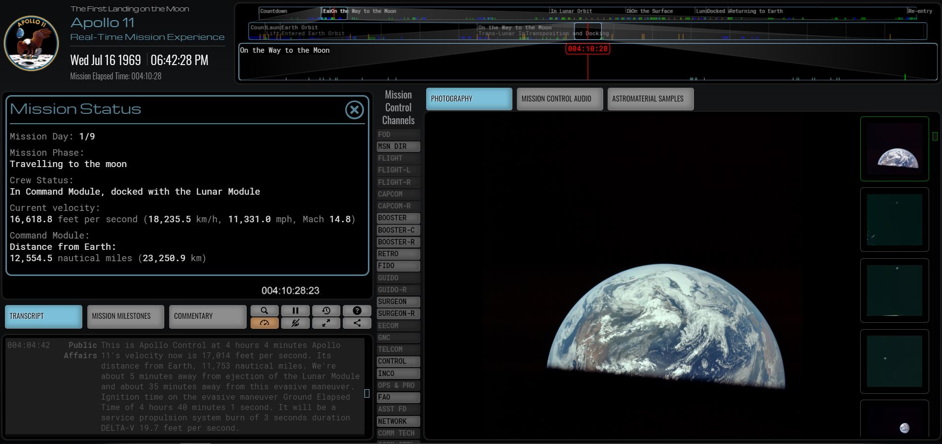
Task: Close the Mission Status panel
Action: point(354,110)
